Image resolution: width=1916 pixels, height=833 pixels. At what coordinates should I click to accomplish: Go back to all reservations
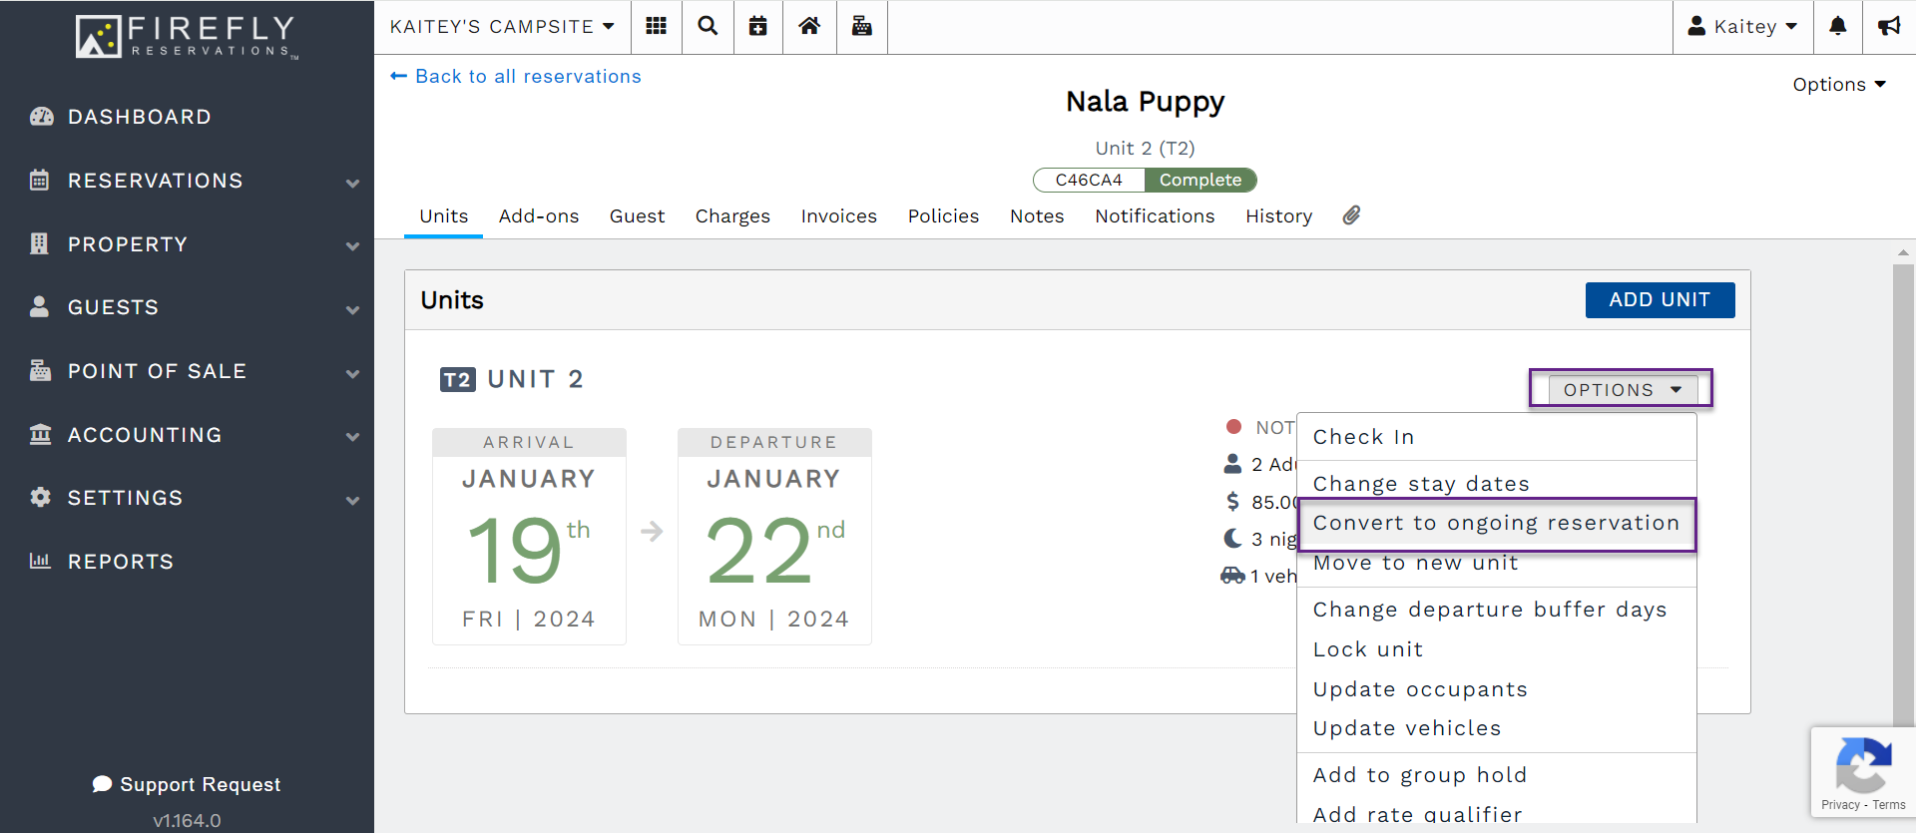click(516, 77)
